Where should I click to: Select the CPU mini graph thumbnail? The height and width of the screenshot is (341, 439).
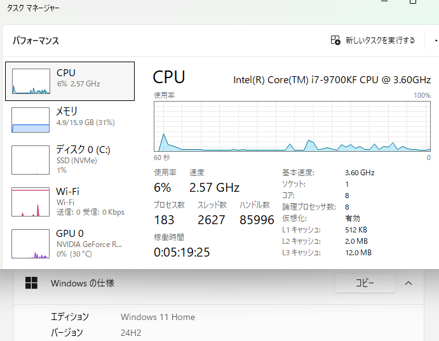click(31, 81)
